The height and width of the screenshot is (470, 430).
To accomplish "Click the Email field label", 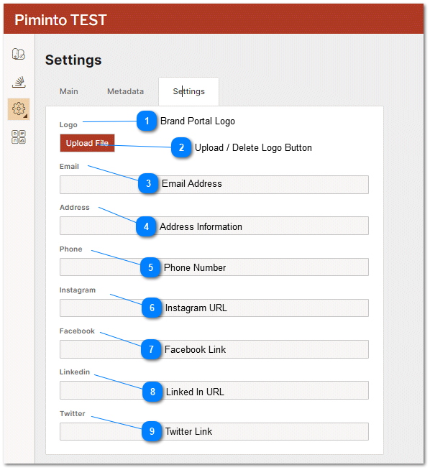I will tap(69, 166).
